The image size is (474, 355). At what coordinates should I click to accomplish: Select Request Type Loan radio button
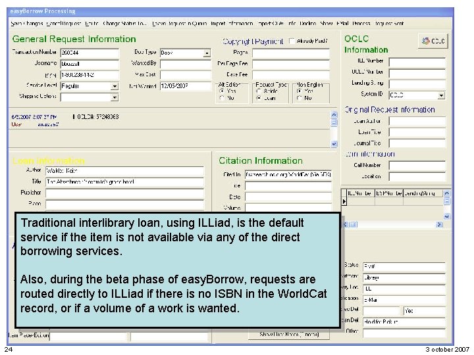click(259, 98)
